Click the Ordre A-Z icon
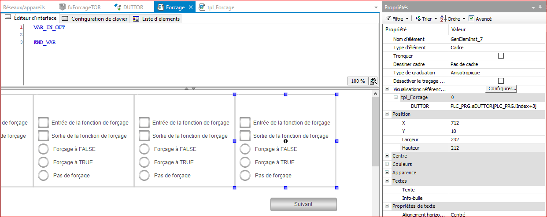This screenshot has height=217, width=547. point(443,19)
